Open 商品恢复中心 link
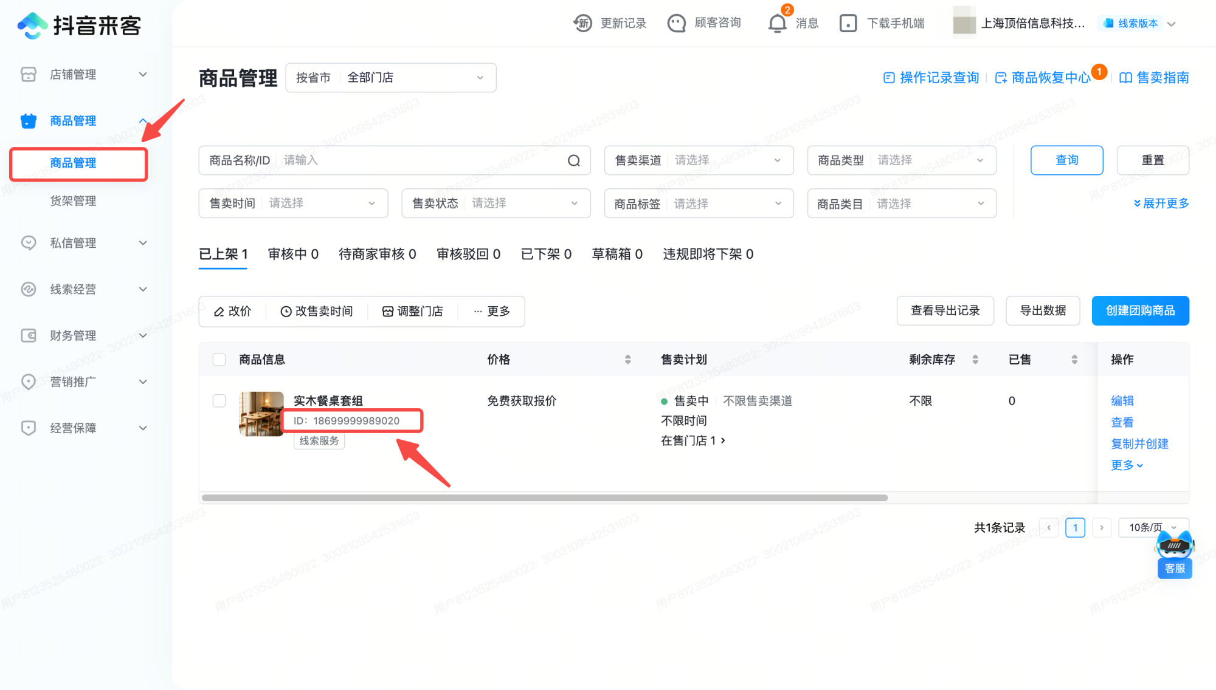The image size is (1216, 690). pos(1043,78)
